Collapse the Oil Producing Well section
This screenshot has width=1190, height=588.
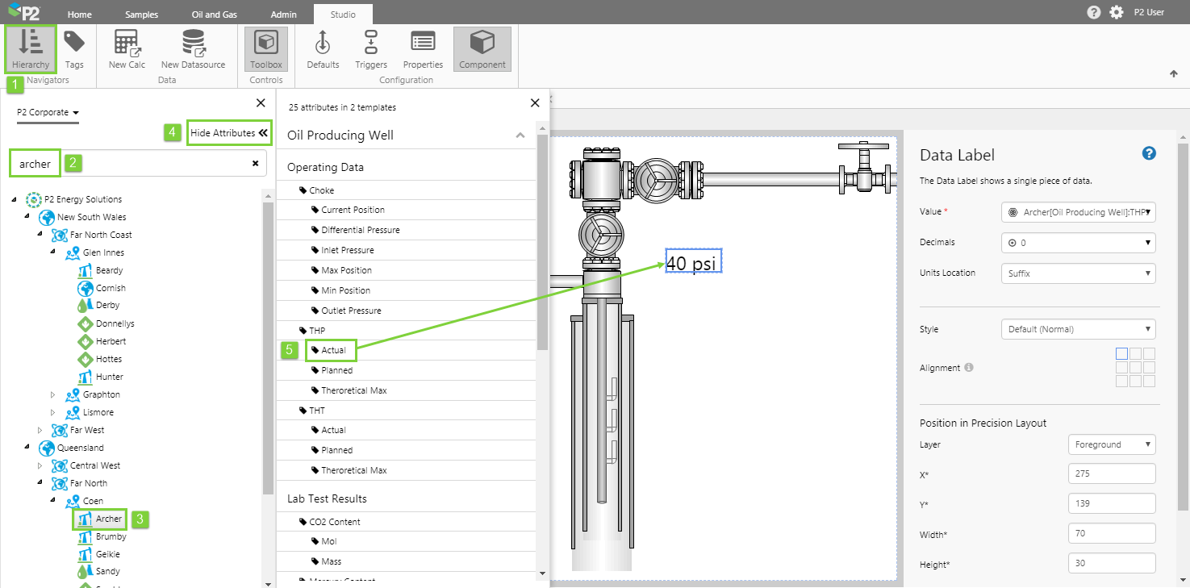coord(520,136)
